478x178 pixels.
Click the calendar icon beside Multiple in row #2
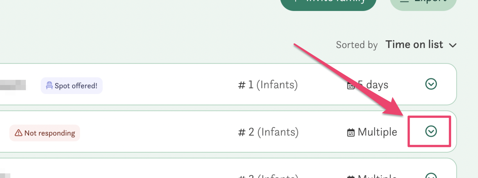[351, 133]
